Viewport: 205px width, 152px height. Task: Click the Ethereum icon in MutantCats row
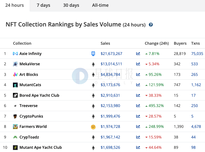(x=93, y=85)
